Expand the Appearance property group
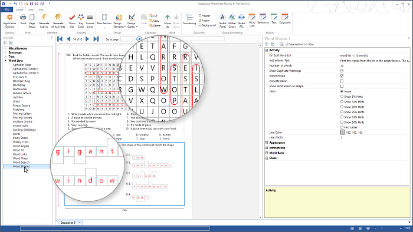 267,142
